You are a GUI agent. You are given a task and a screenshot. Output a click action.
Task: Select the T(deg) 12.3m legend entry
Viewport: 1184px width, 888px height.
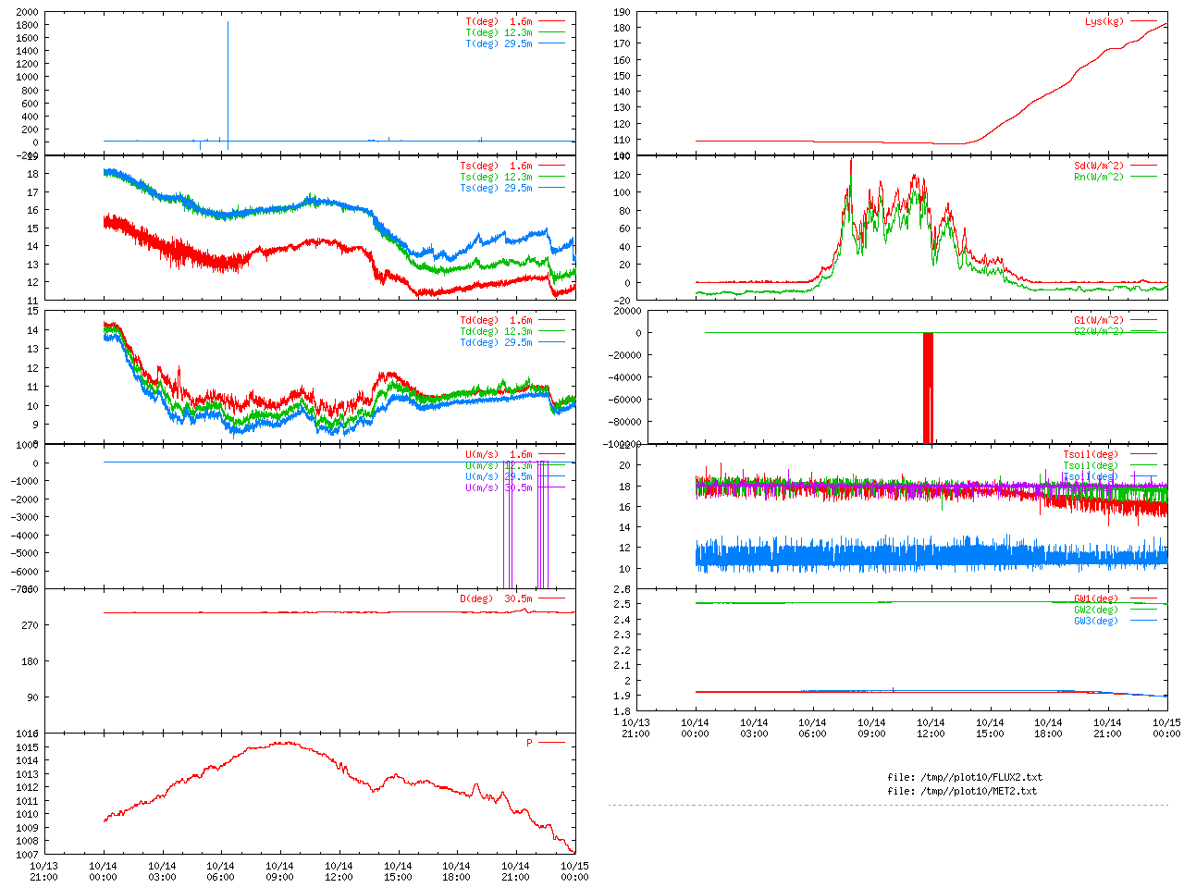(x=499, y=32)
